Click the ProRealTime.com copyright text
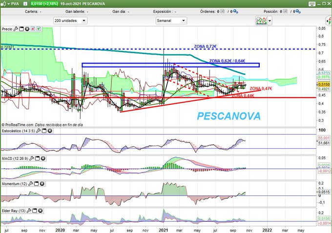This screenshot has height=233, width=332. [x=18, y=125]
